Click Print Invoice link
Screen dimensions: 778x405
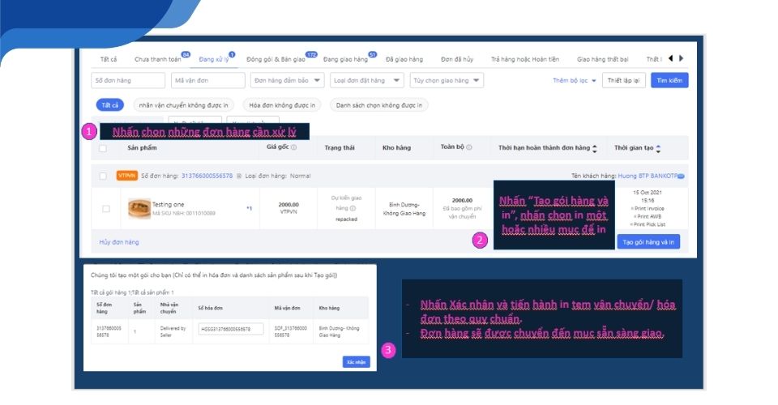point(648,209)
